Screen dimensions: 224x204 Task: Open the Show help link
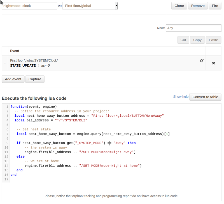tap(181, 97)
